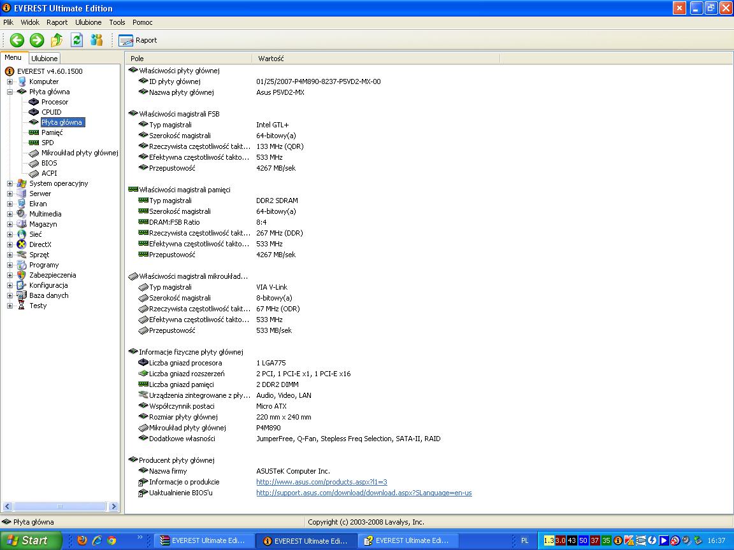
Task: Switch to third EVEREST taskbar window
Action: coord(408,540)
